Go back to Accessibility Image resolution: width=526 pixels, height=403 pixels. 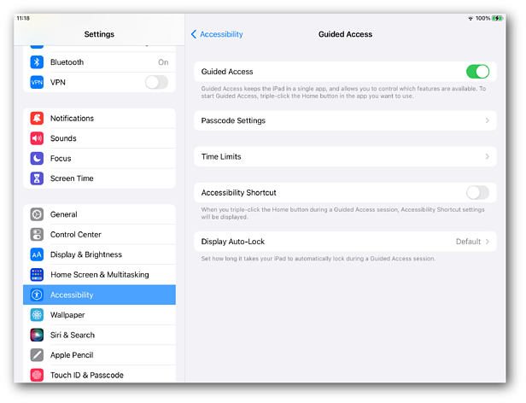(217, 34)
